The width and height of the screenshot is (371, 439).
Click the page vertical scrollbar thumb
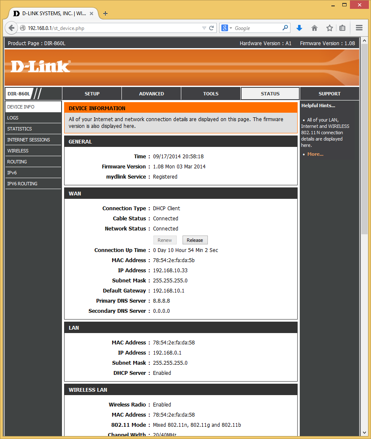tap(364, 138)
